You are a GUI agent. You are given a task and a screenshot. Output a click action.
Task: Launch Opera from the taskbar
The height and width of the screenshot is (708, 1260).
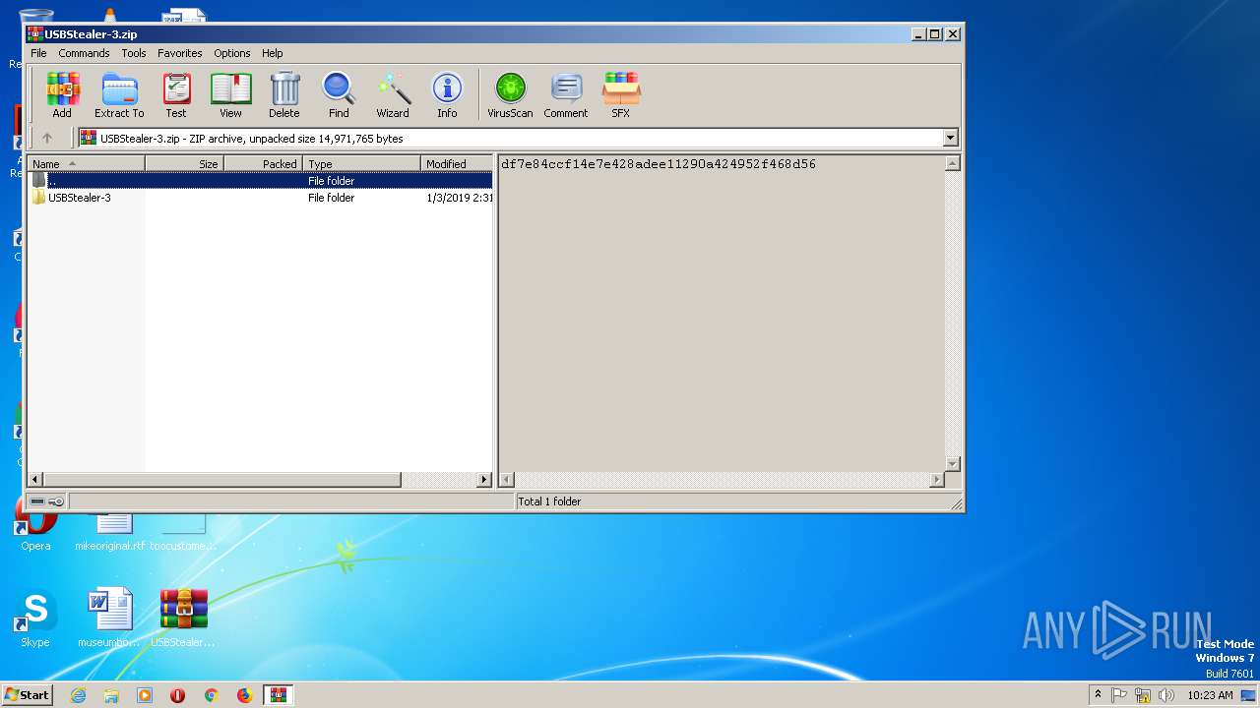[x=178, y=695]
